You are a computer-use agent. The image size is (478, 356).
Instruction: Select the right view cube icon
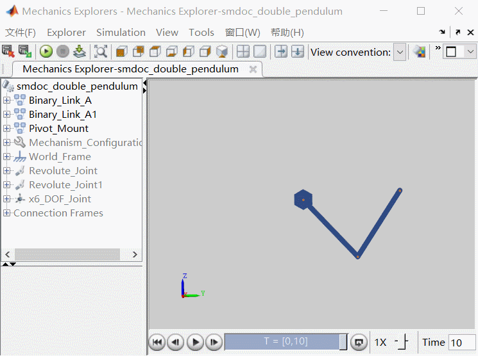[x=205, y=52]
